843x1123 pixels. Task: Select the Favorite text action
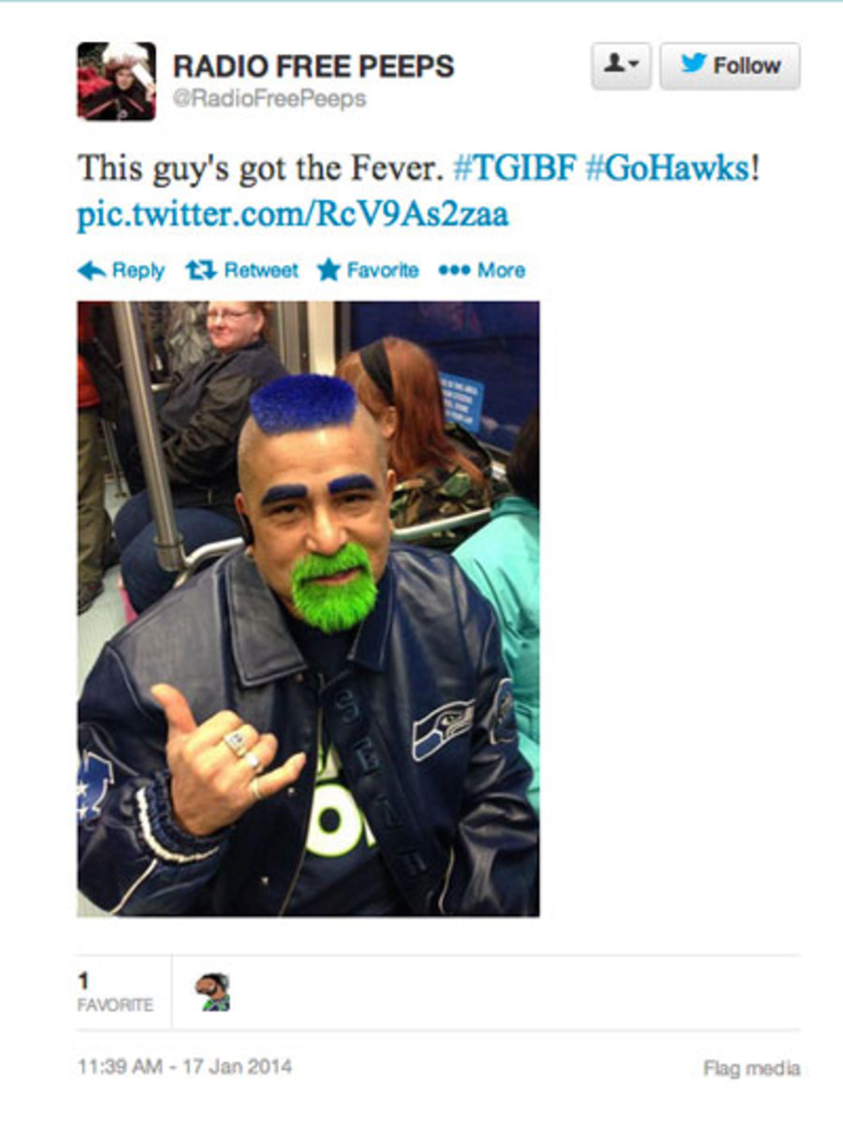(x=383, y=270)
